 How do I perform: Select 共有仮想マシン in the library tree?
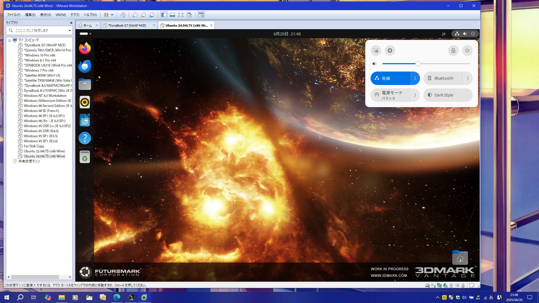pos(29,161)
